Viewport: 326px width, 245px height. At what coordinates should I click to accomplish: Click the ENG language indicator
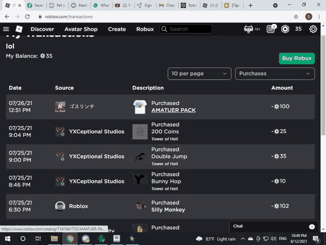pyautogui.click(x=283, y=238)
